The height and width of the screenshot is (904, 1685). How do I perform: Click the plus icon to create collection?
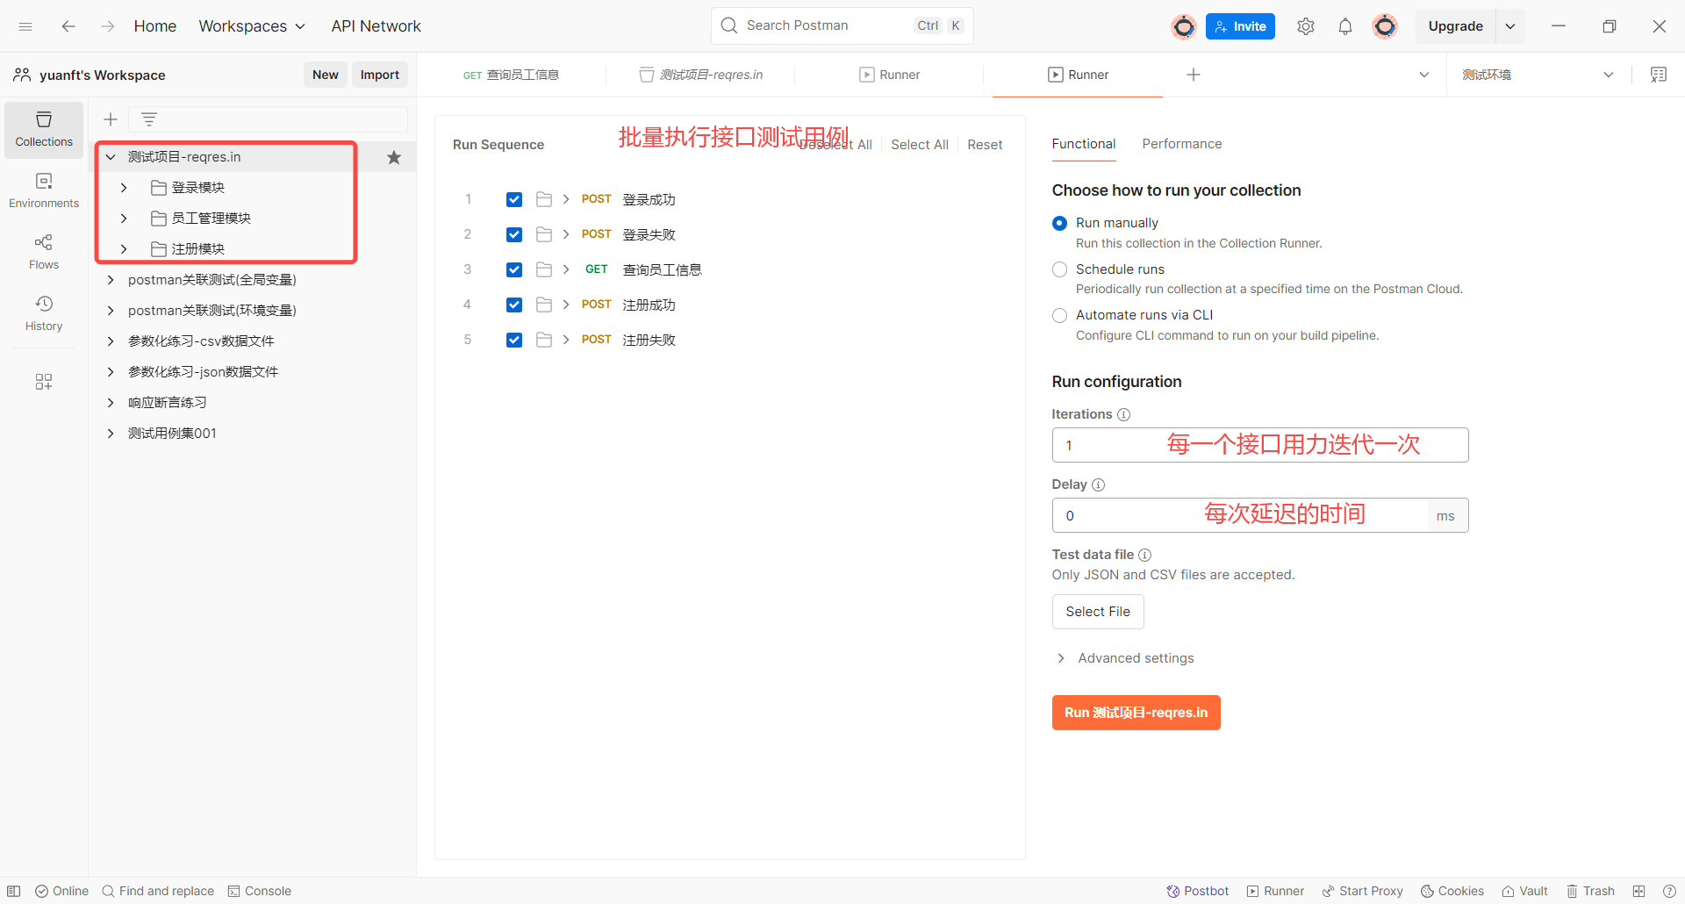pos(111,119)
